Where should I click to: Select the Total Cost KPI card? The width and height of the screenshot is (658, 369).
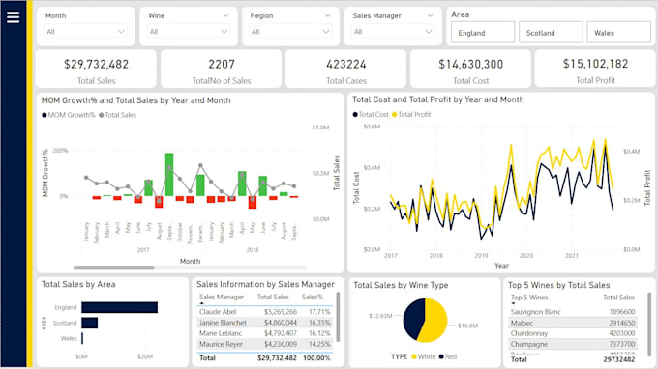tap(471, 70)
